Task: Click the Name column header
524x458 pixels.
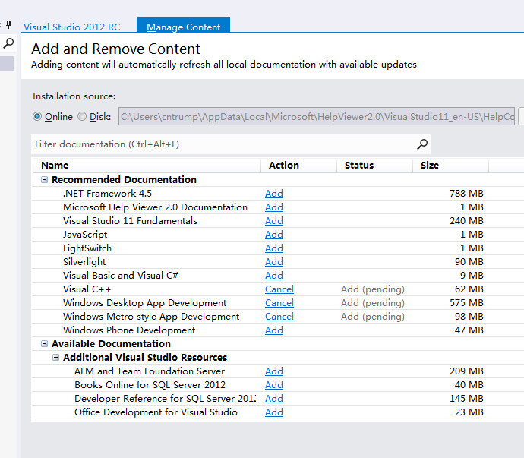Action: coord(147,165)
